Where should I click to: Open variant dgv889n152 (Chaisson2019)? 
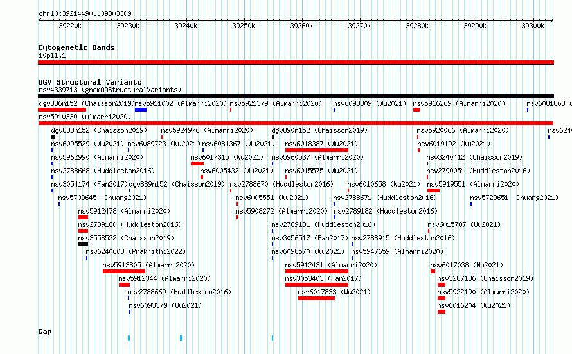pyautogui.click(x=177, y=184)
